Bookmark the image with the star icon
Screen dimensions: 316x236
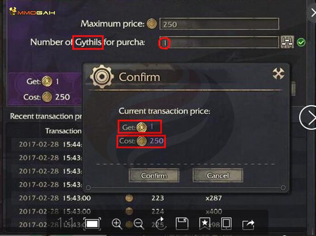point(205,224)
